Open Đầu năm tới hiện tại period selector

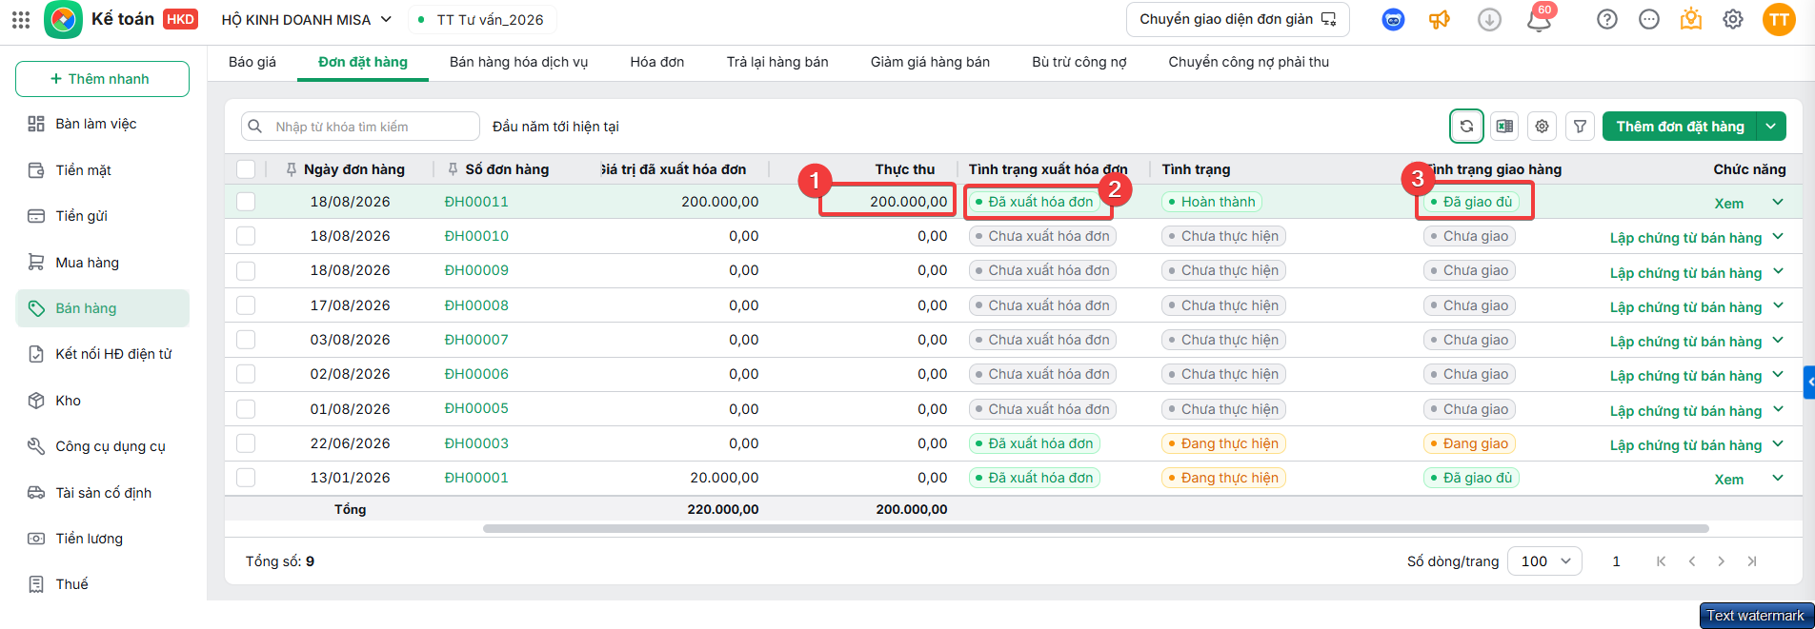555,127
